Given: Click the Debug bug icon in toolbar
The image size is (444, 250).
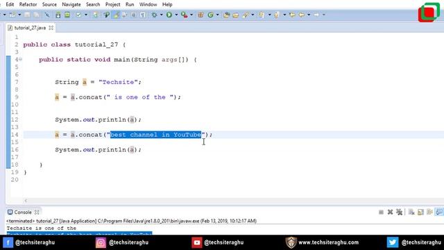Looking at the screenshot, I should click(x=154, y=15).
